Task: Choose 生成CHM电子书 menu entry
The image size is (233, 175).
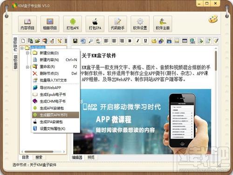Action: coord(55,101)
